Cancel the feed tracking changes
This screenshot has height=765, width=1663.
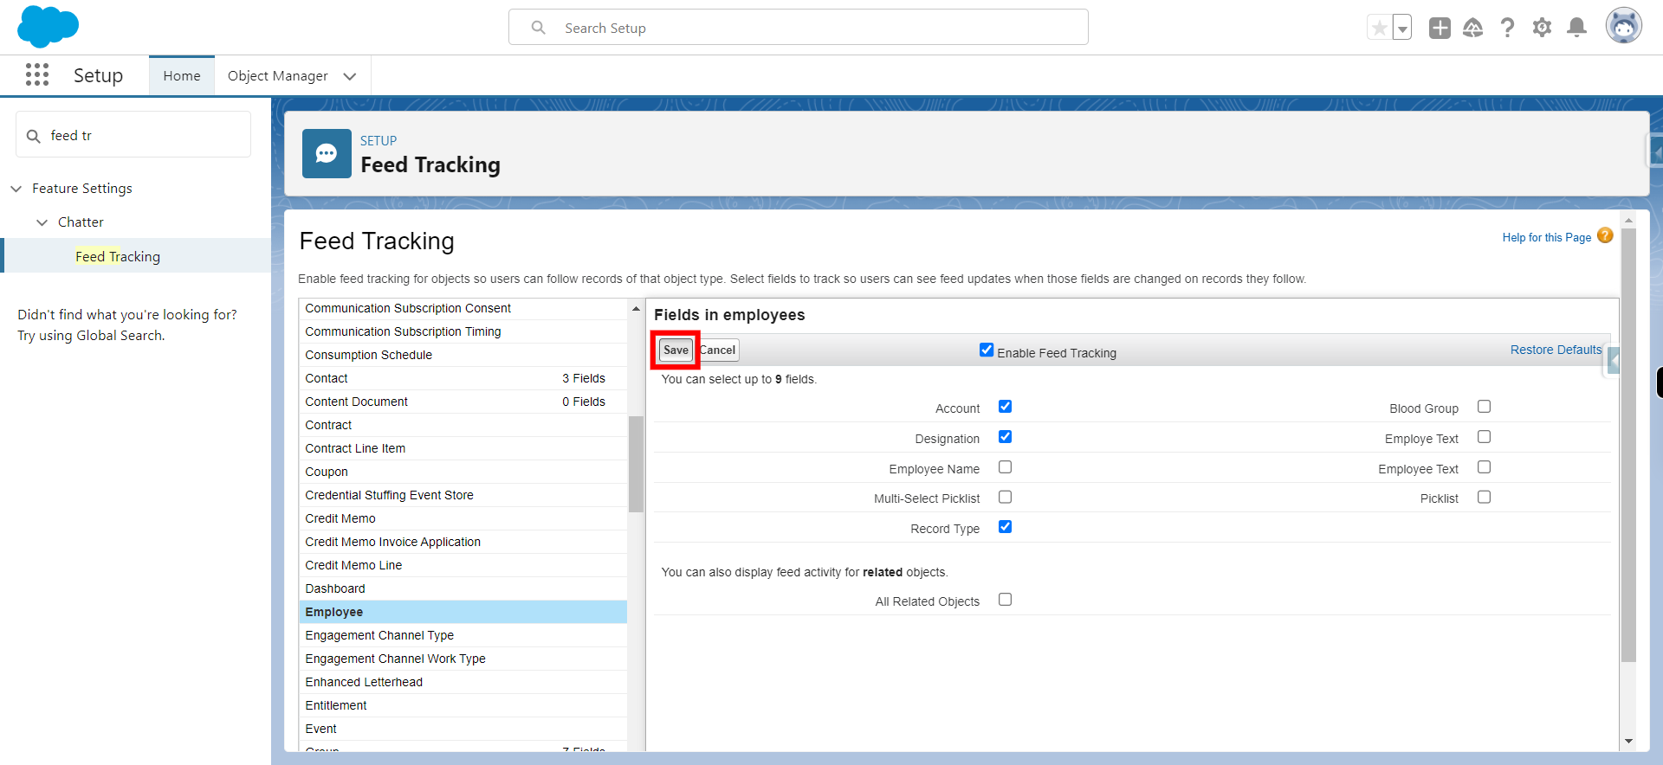point(718,350)
